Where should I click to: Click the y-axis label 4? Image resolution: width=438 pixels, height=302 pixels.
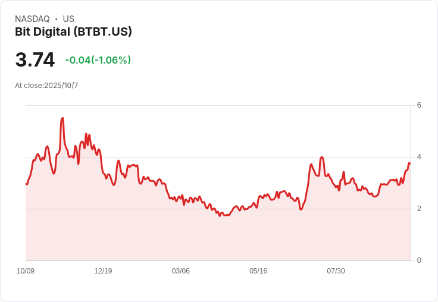419,157
